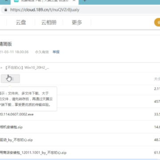Open the 云盘 navigation tab

(x=21, y=23)
